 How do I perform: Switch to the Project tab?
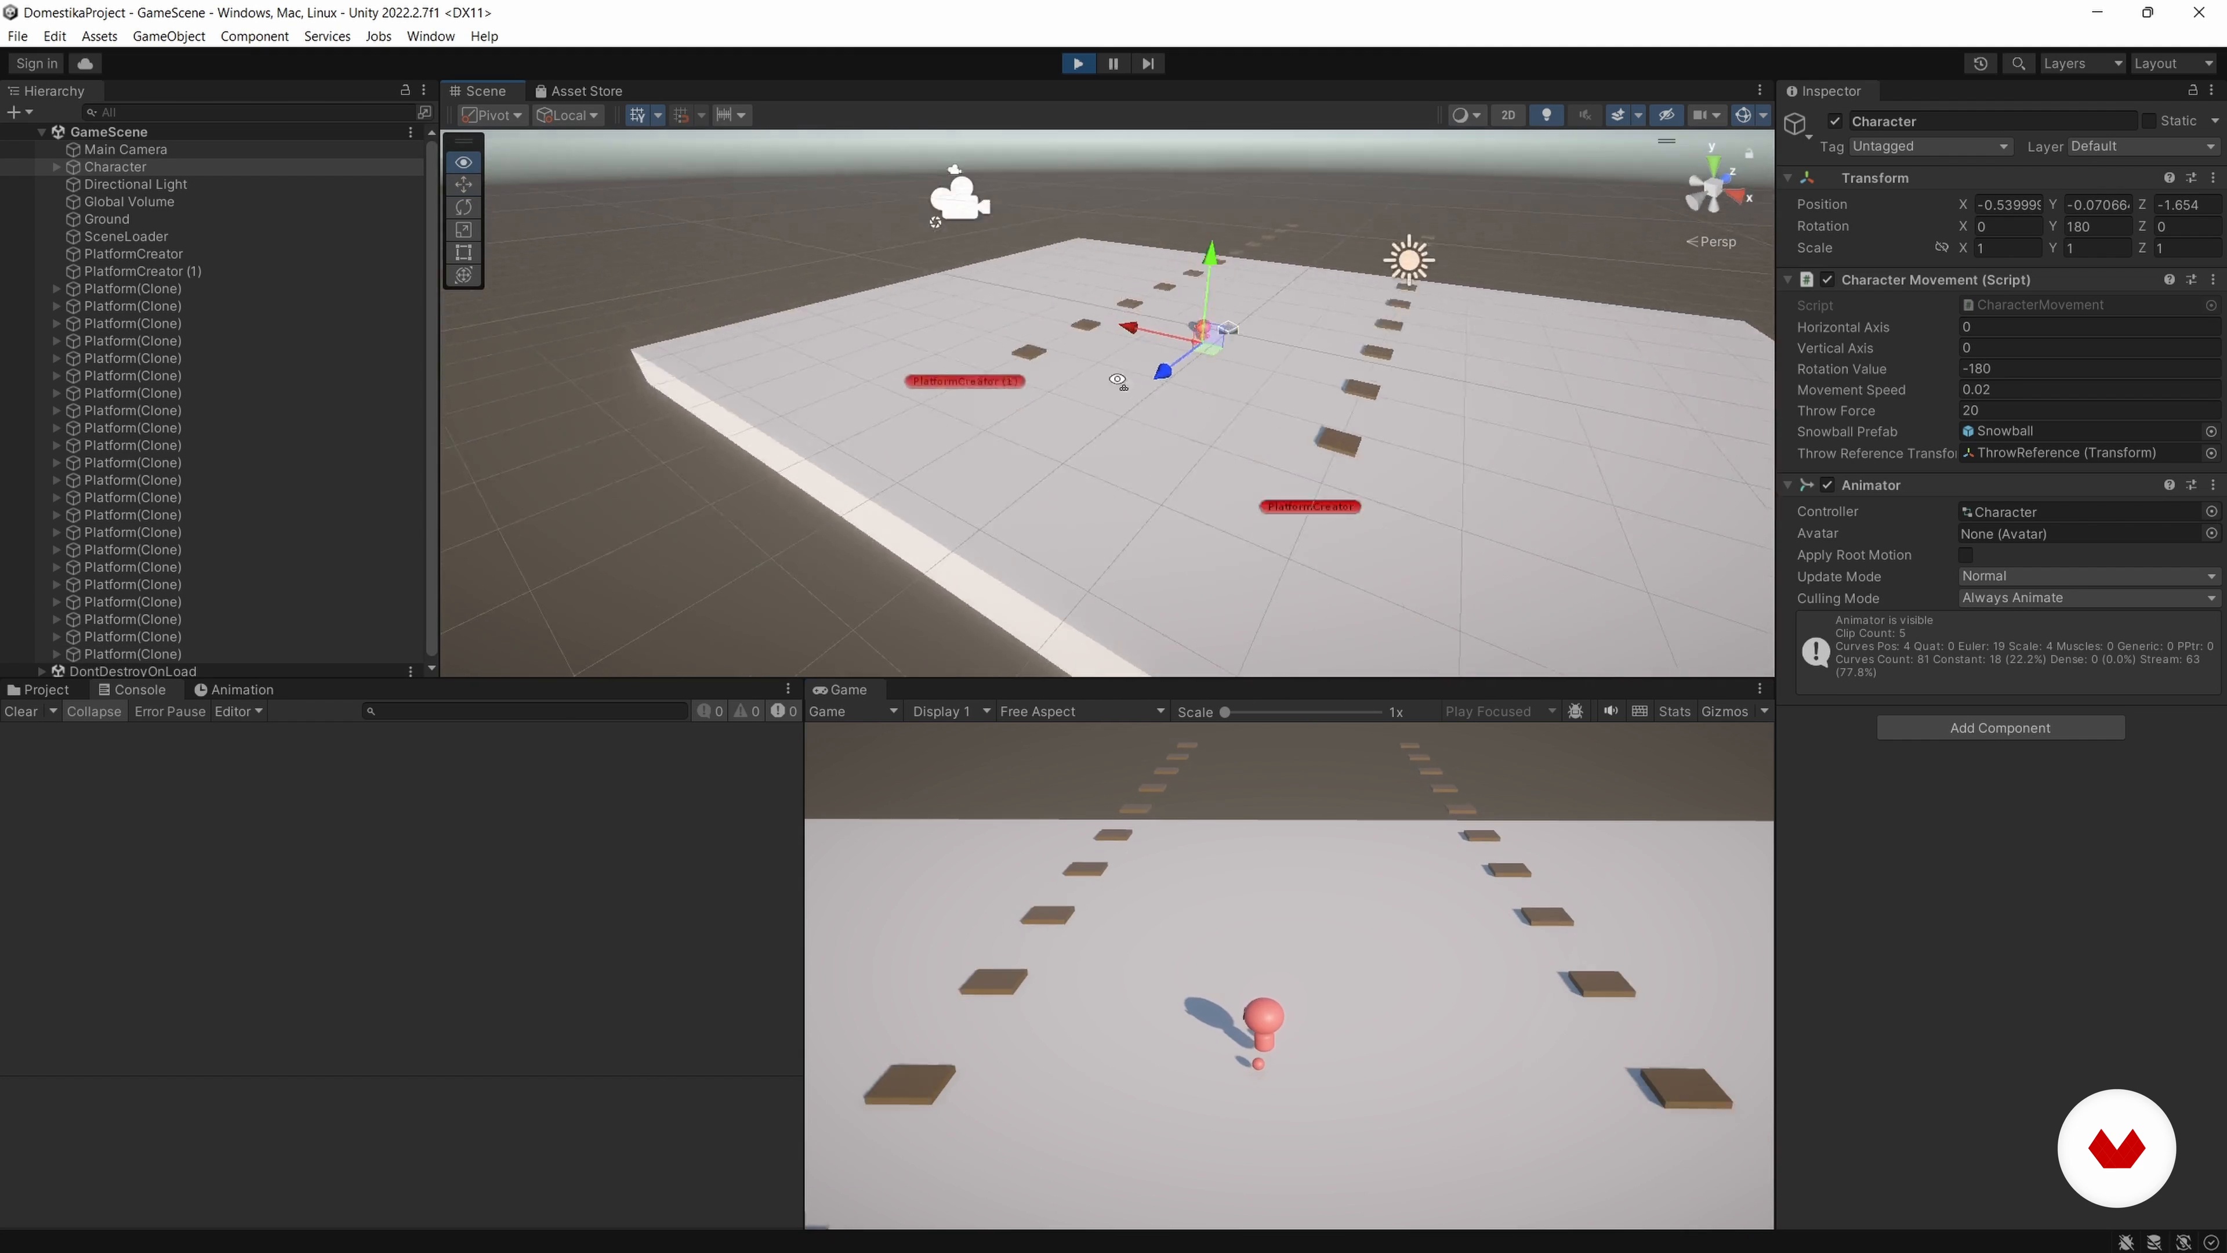38,689
